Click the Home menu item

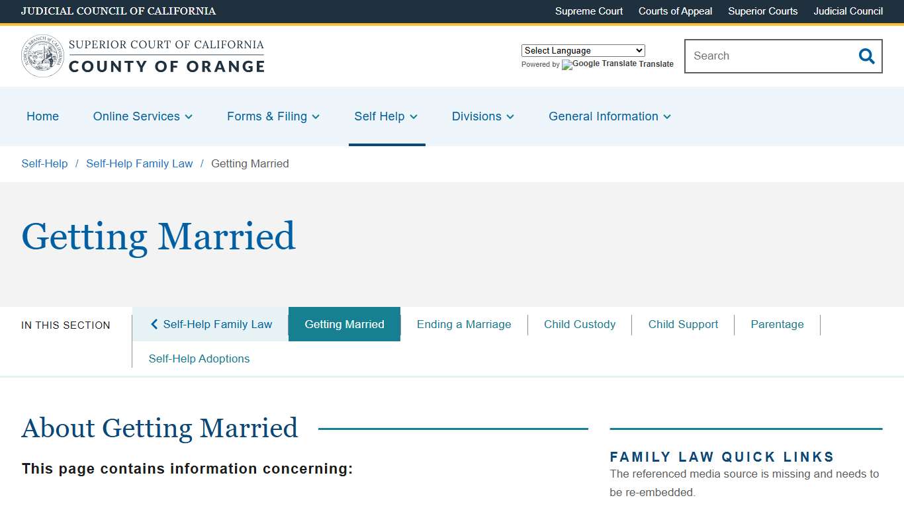[x=42, y=116]
